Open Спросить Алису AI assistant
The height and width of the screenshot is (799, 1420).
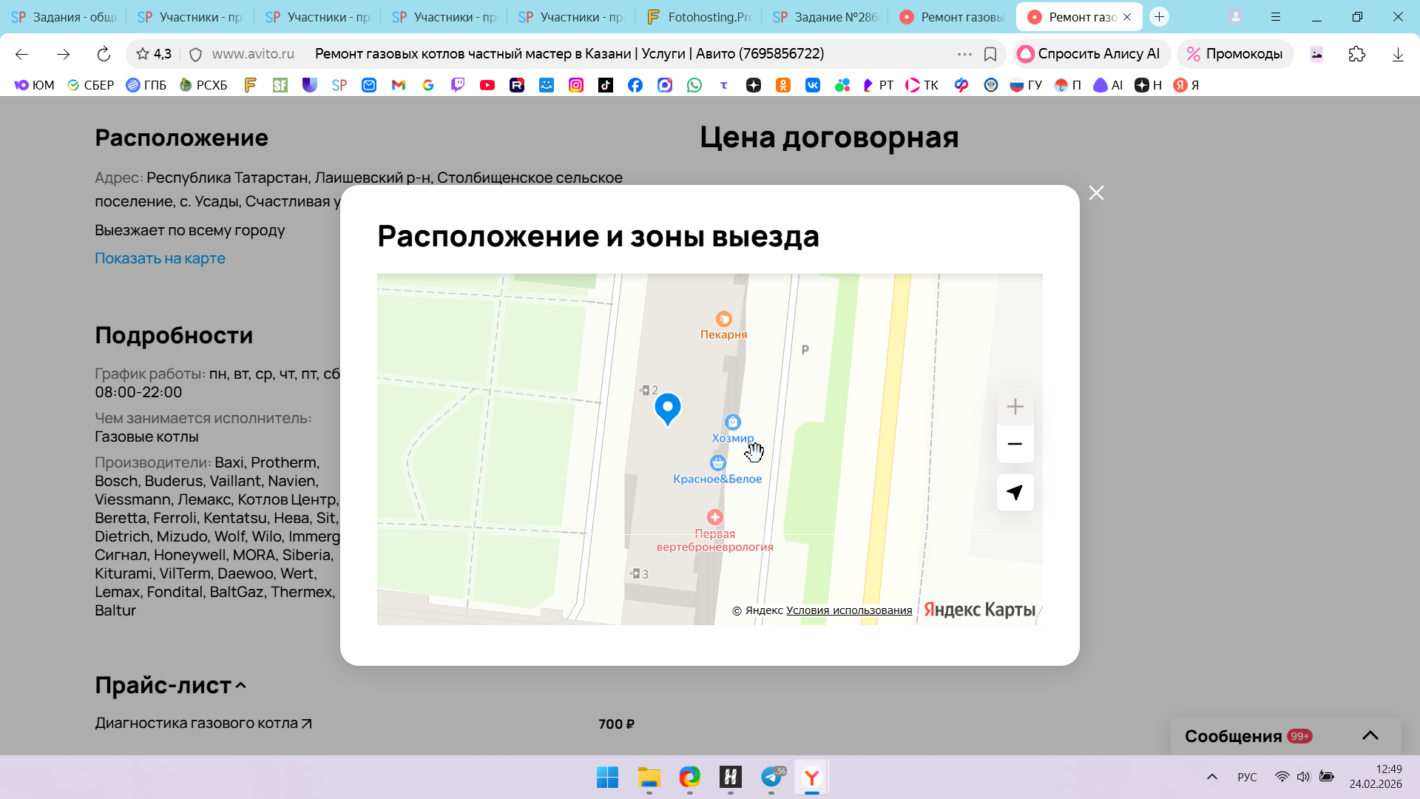coord(1089,54)
